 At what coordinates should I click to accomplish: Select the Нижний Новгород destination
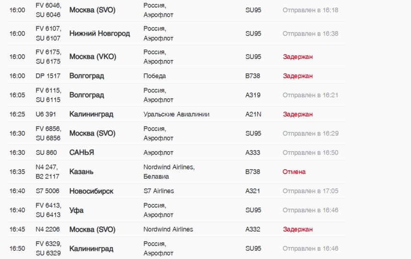(100, 33)
